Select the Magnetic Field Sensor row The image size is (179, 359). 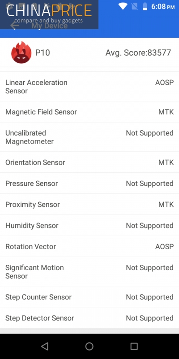tap(89, 112)
